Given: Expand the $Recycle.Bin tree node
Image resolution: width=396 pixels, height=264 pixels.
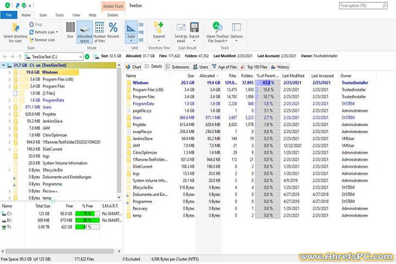Looking at the screenshot, I should click(x=9, y=170).
